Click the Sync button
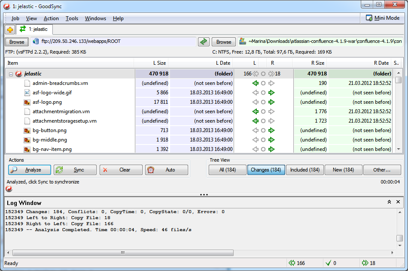The width and height of the screenshot is (408, 271). (x=75, y=170)
